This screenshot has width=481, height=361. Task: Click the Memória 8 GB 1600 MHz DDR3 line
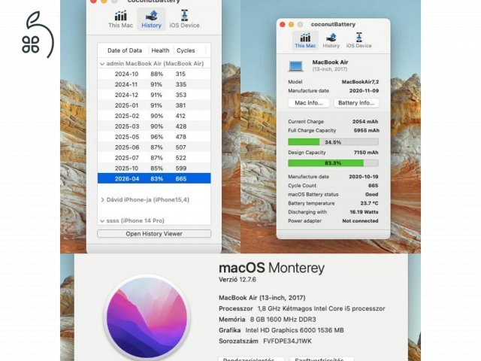268,319
